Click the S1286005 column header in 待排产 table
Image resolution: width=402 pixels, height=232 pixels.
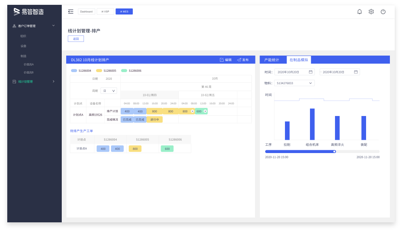pos(142,140)
